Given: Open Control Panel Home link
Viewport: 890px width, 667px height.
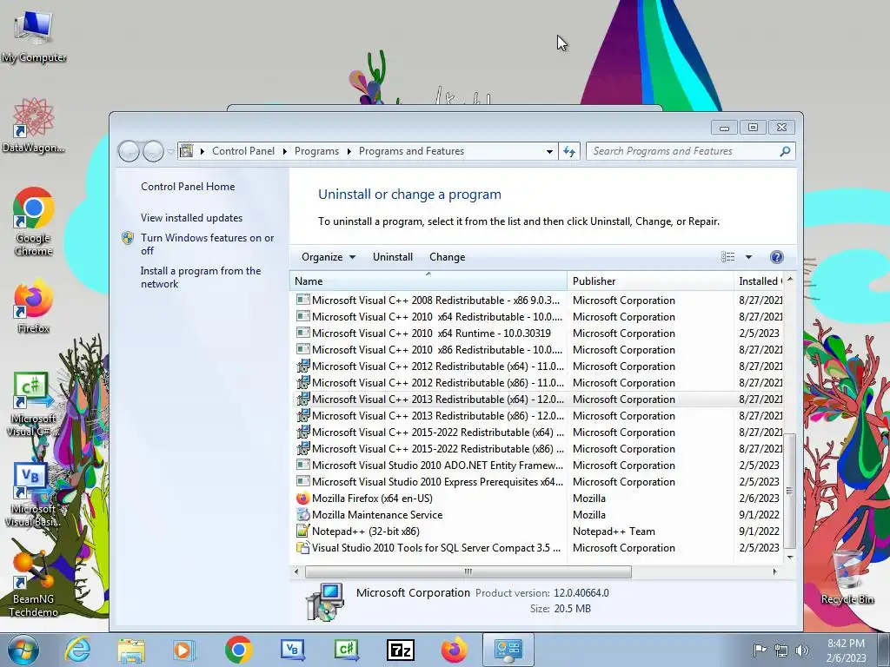Looking at the screenshot, I should (188, 187).
